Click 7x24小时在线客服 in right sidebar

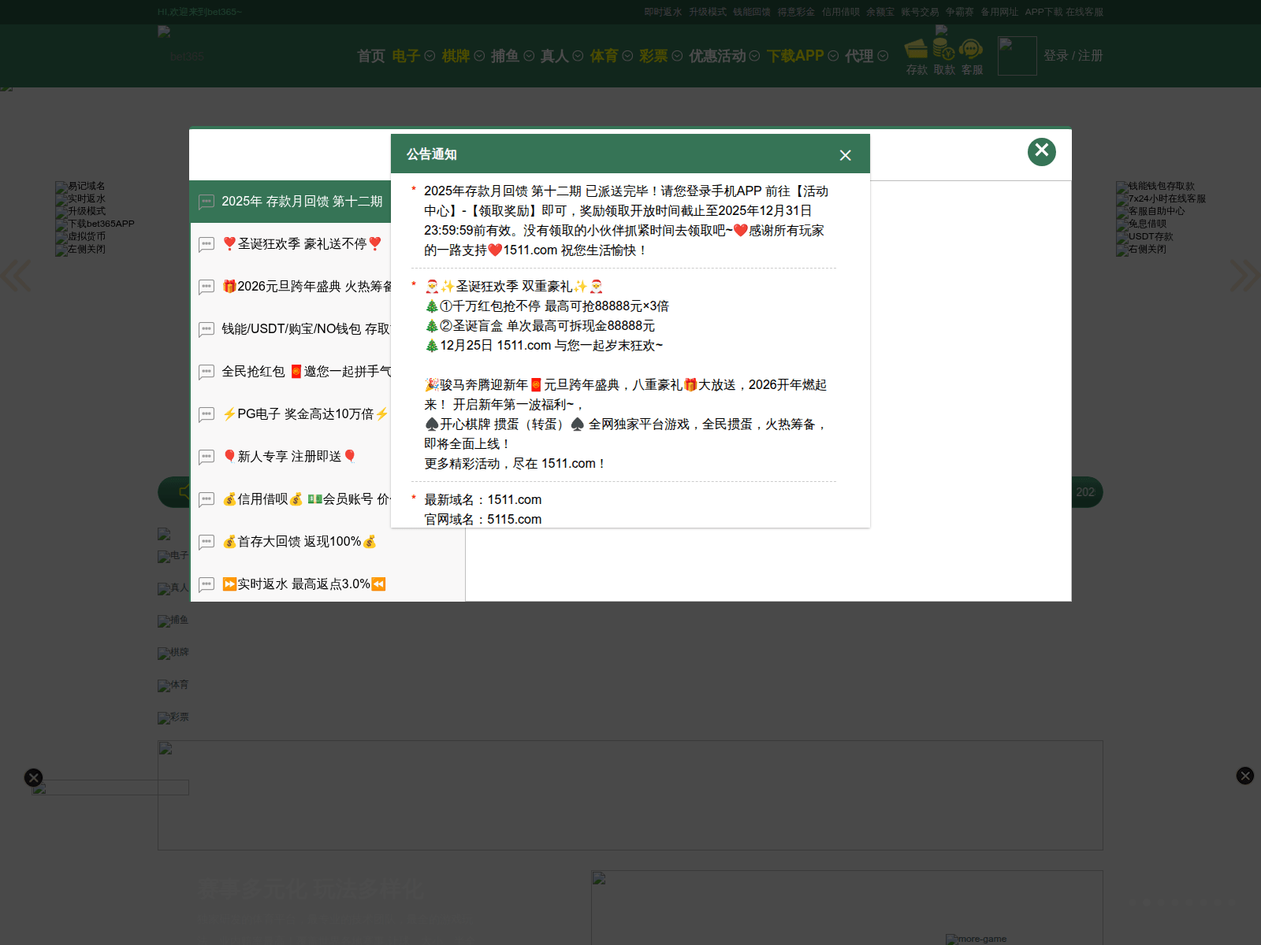coord(1161,199)
